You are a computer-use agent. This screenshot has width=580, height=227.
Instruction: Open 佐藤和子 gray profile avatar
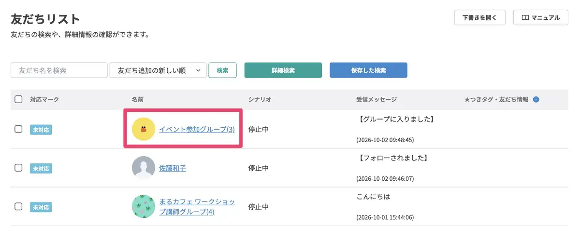pos(144,168)
